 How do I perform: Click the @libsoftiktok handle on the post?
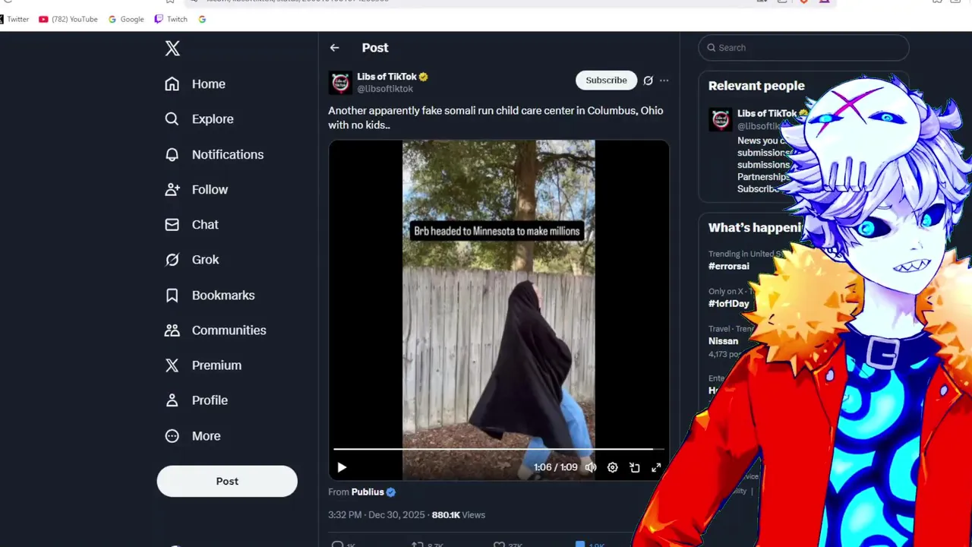click(x=385, y=89)
